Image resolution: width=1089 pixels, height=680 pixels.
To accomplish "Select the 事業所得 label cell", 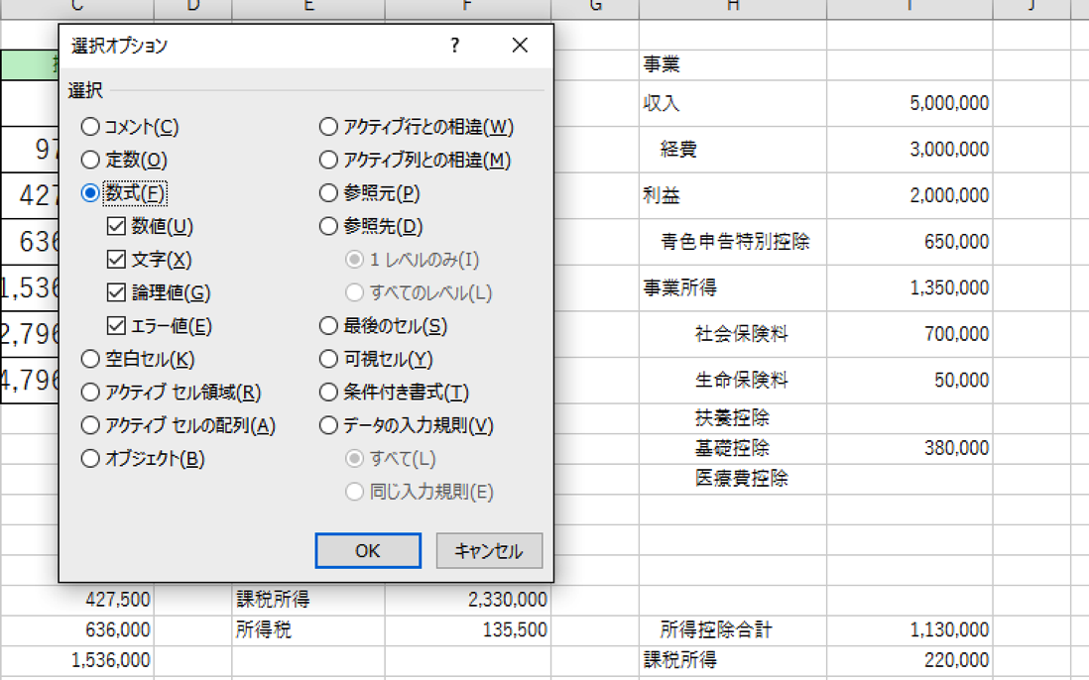I will point(733,287).
